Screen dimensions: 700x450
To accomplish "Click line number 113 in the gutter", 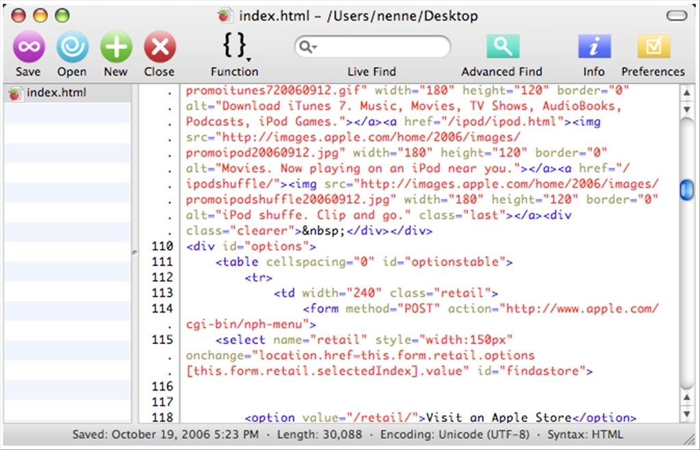I will click(162, 293).
